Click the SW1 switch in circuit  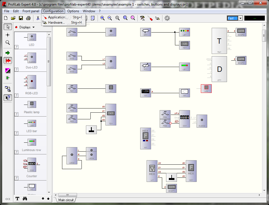click(x=72, y=32)
